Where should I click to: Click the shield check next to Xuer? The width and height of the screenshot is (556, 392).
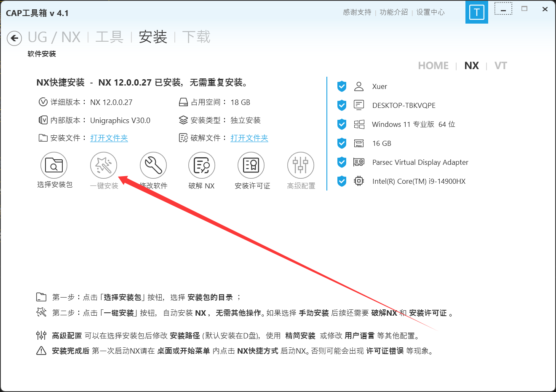pos(342,86)
